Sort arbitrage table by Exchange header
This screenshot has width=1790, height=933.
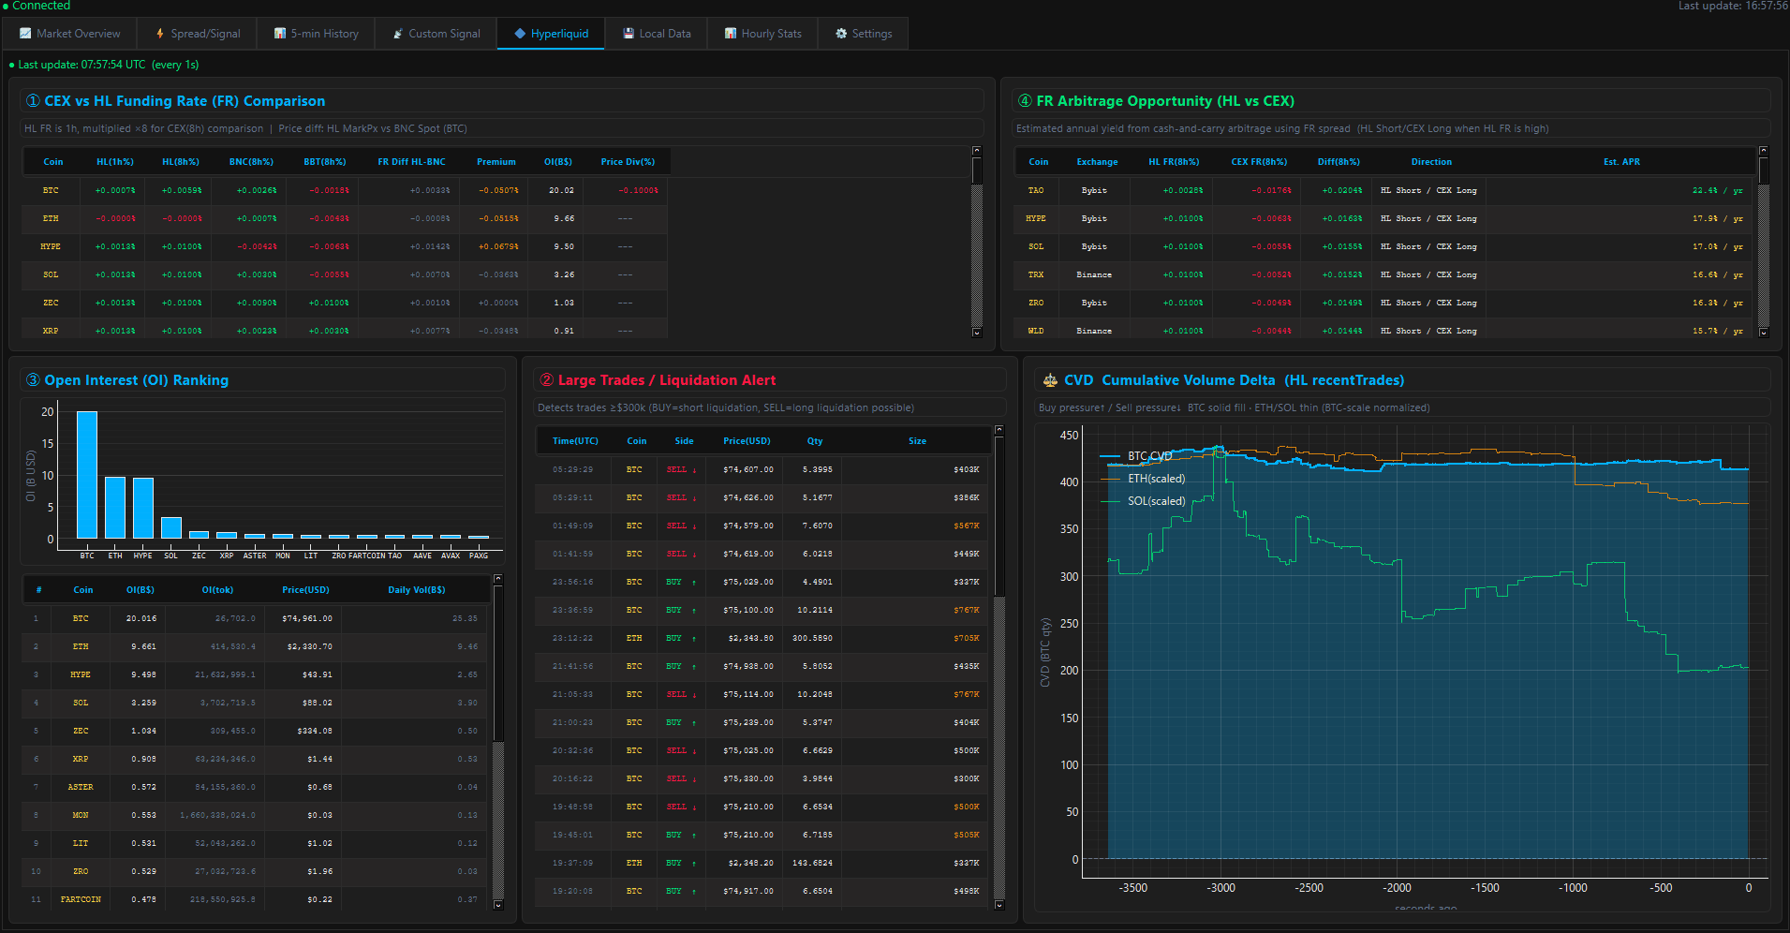click(1097, 162)
